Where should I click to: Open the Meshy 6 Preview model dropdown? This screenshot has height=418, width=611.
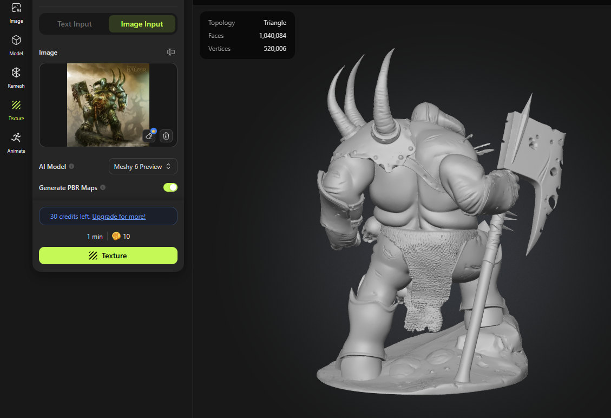click(143, 167)
